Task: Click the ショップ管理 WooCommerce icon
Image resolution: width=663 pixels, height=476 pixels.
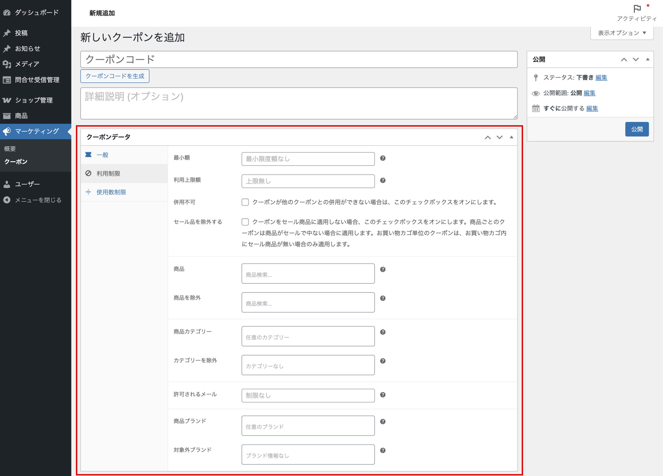Action: tap(7, 100)
